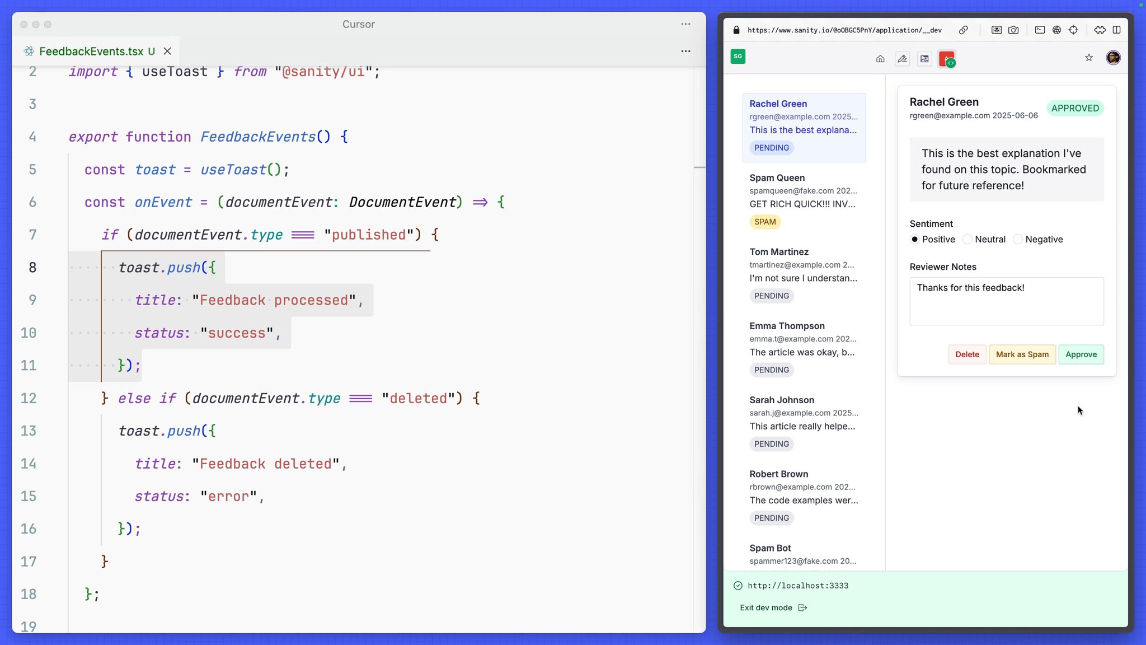This screenshot has height=645, width=1146.
Task: Open the user profile avatar menu
Action: (1113, 58)
